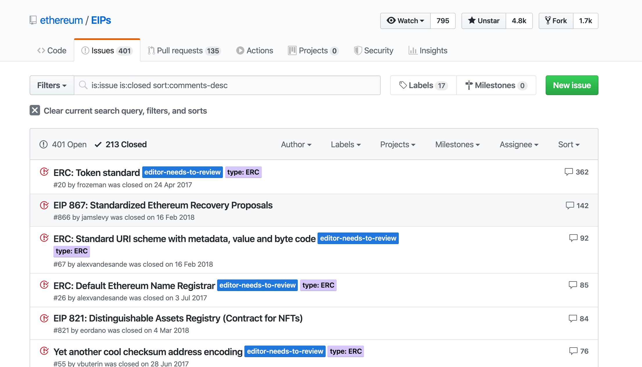Go to the Actions tab
The width and height of the screenshot is (642, 367).
pos(255,50)
